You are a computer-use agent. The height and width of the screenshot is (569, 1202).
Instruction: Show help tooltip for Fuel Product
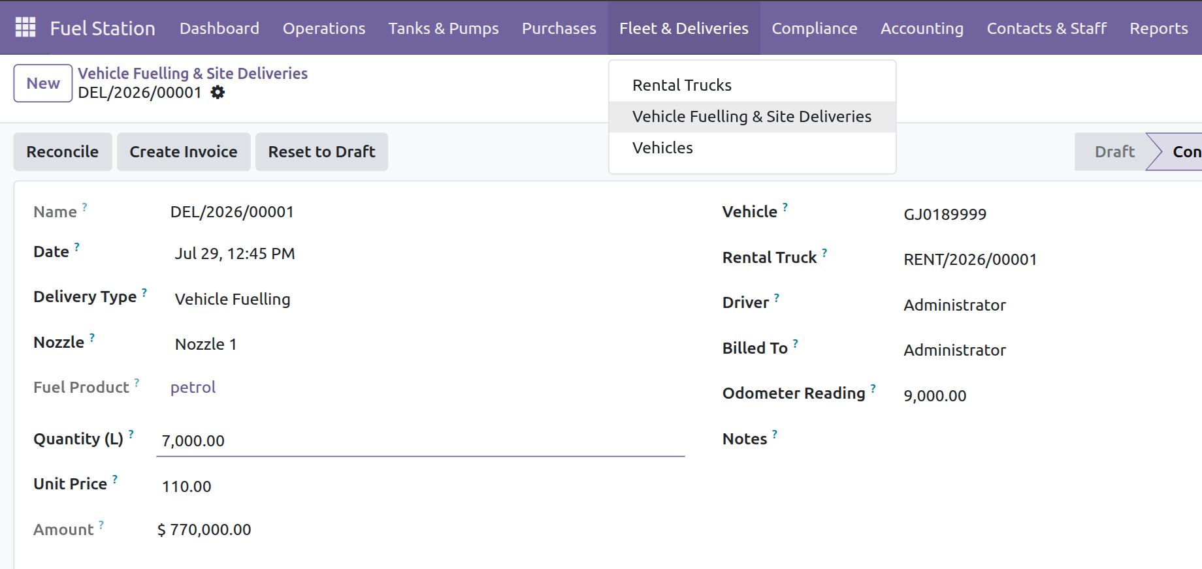tap(137, 382)
